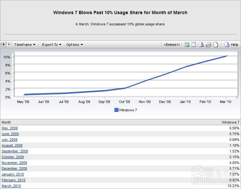
Task: Click the 10% y-axis label
Action: 7,57
